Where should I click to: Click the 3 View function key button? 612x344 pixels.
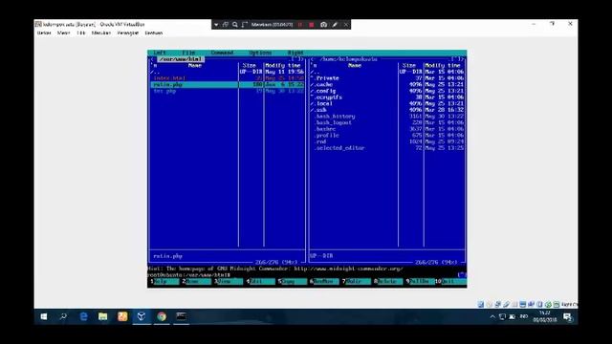click(229, 281)
